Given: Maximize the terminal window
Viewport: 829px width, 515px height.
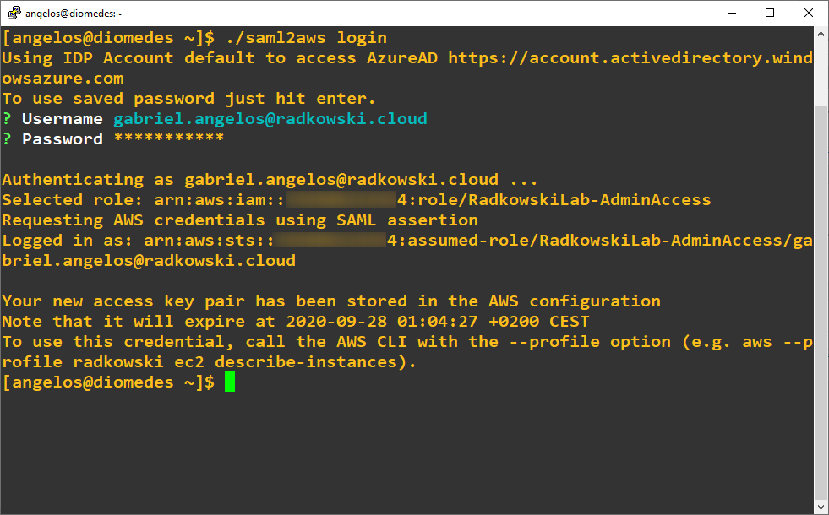Looking at the screenshot, I should (770, 13).
